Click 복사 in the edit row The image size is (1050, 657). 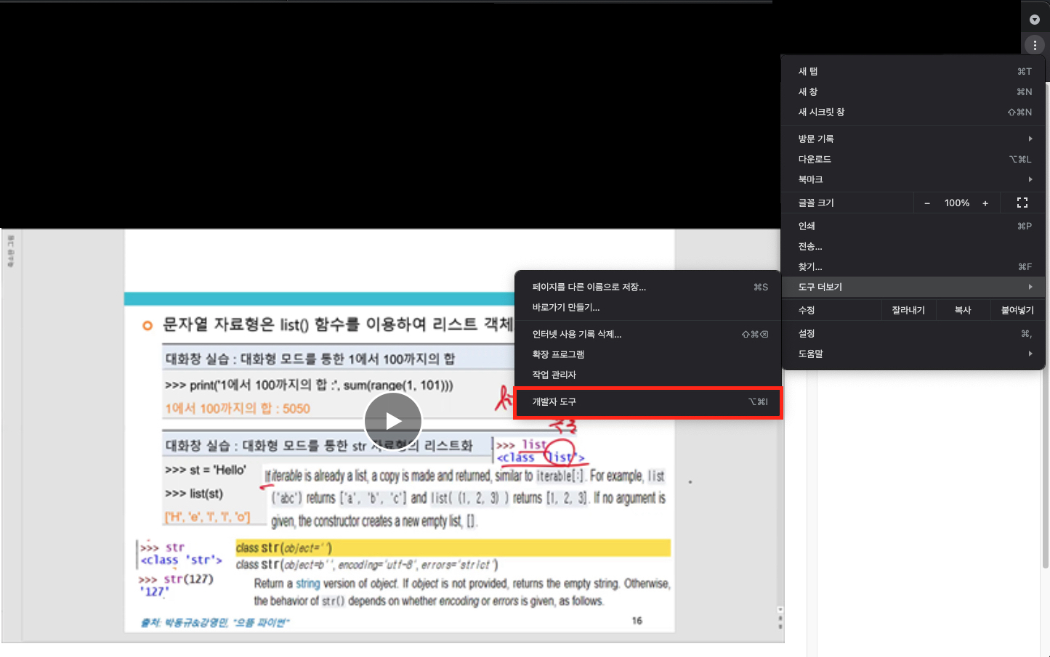[963, 310]
